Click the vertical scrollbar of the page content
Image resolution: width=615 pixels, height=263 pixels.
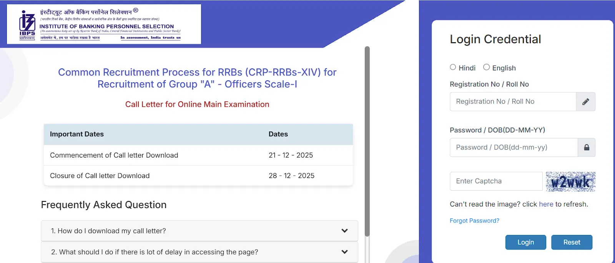click(x=367, y=141)
